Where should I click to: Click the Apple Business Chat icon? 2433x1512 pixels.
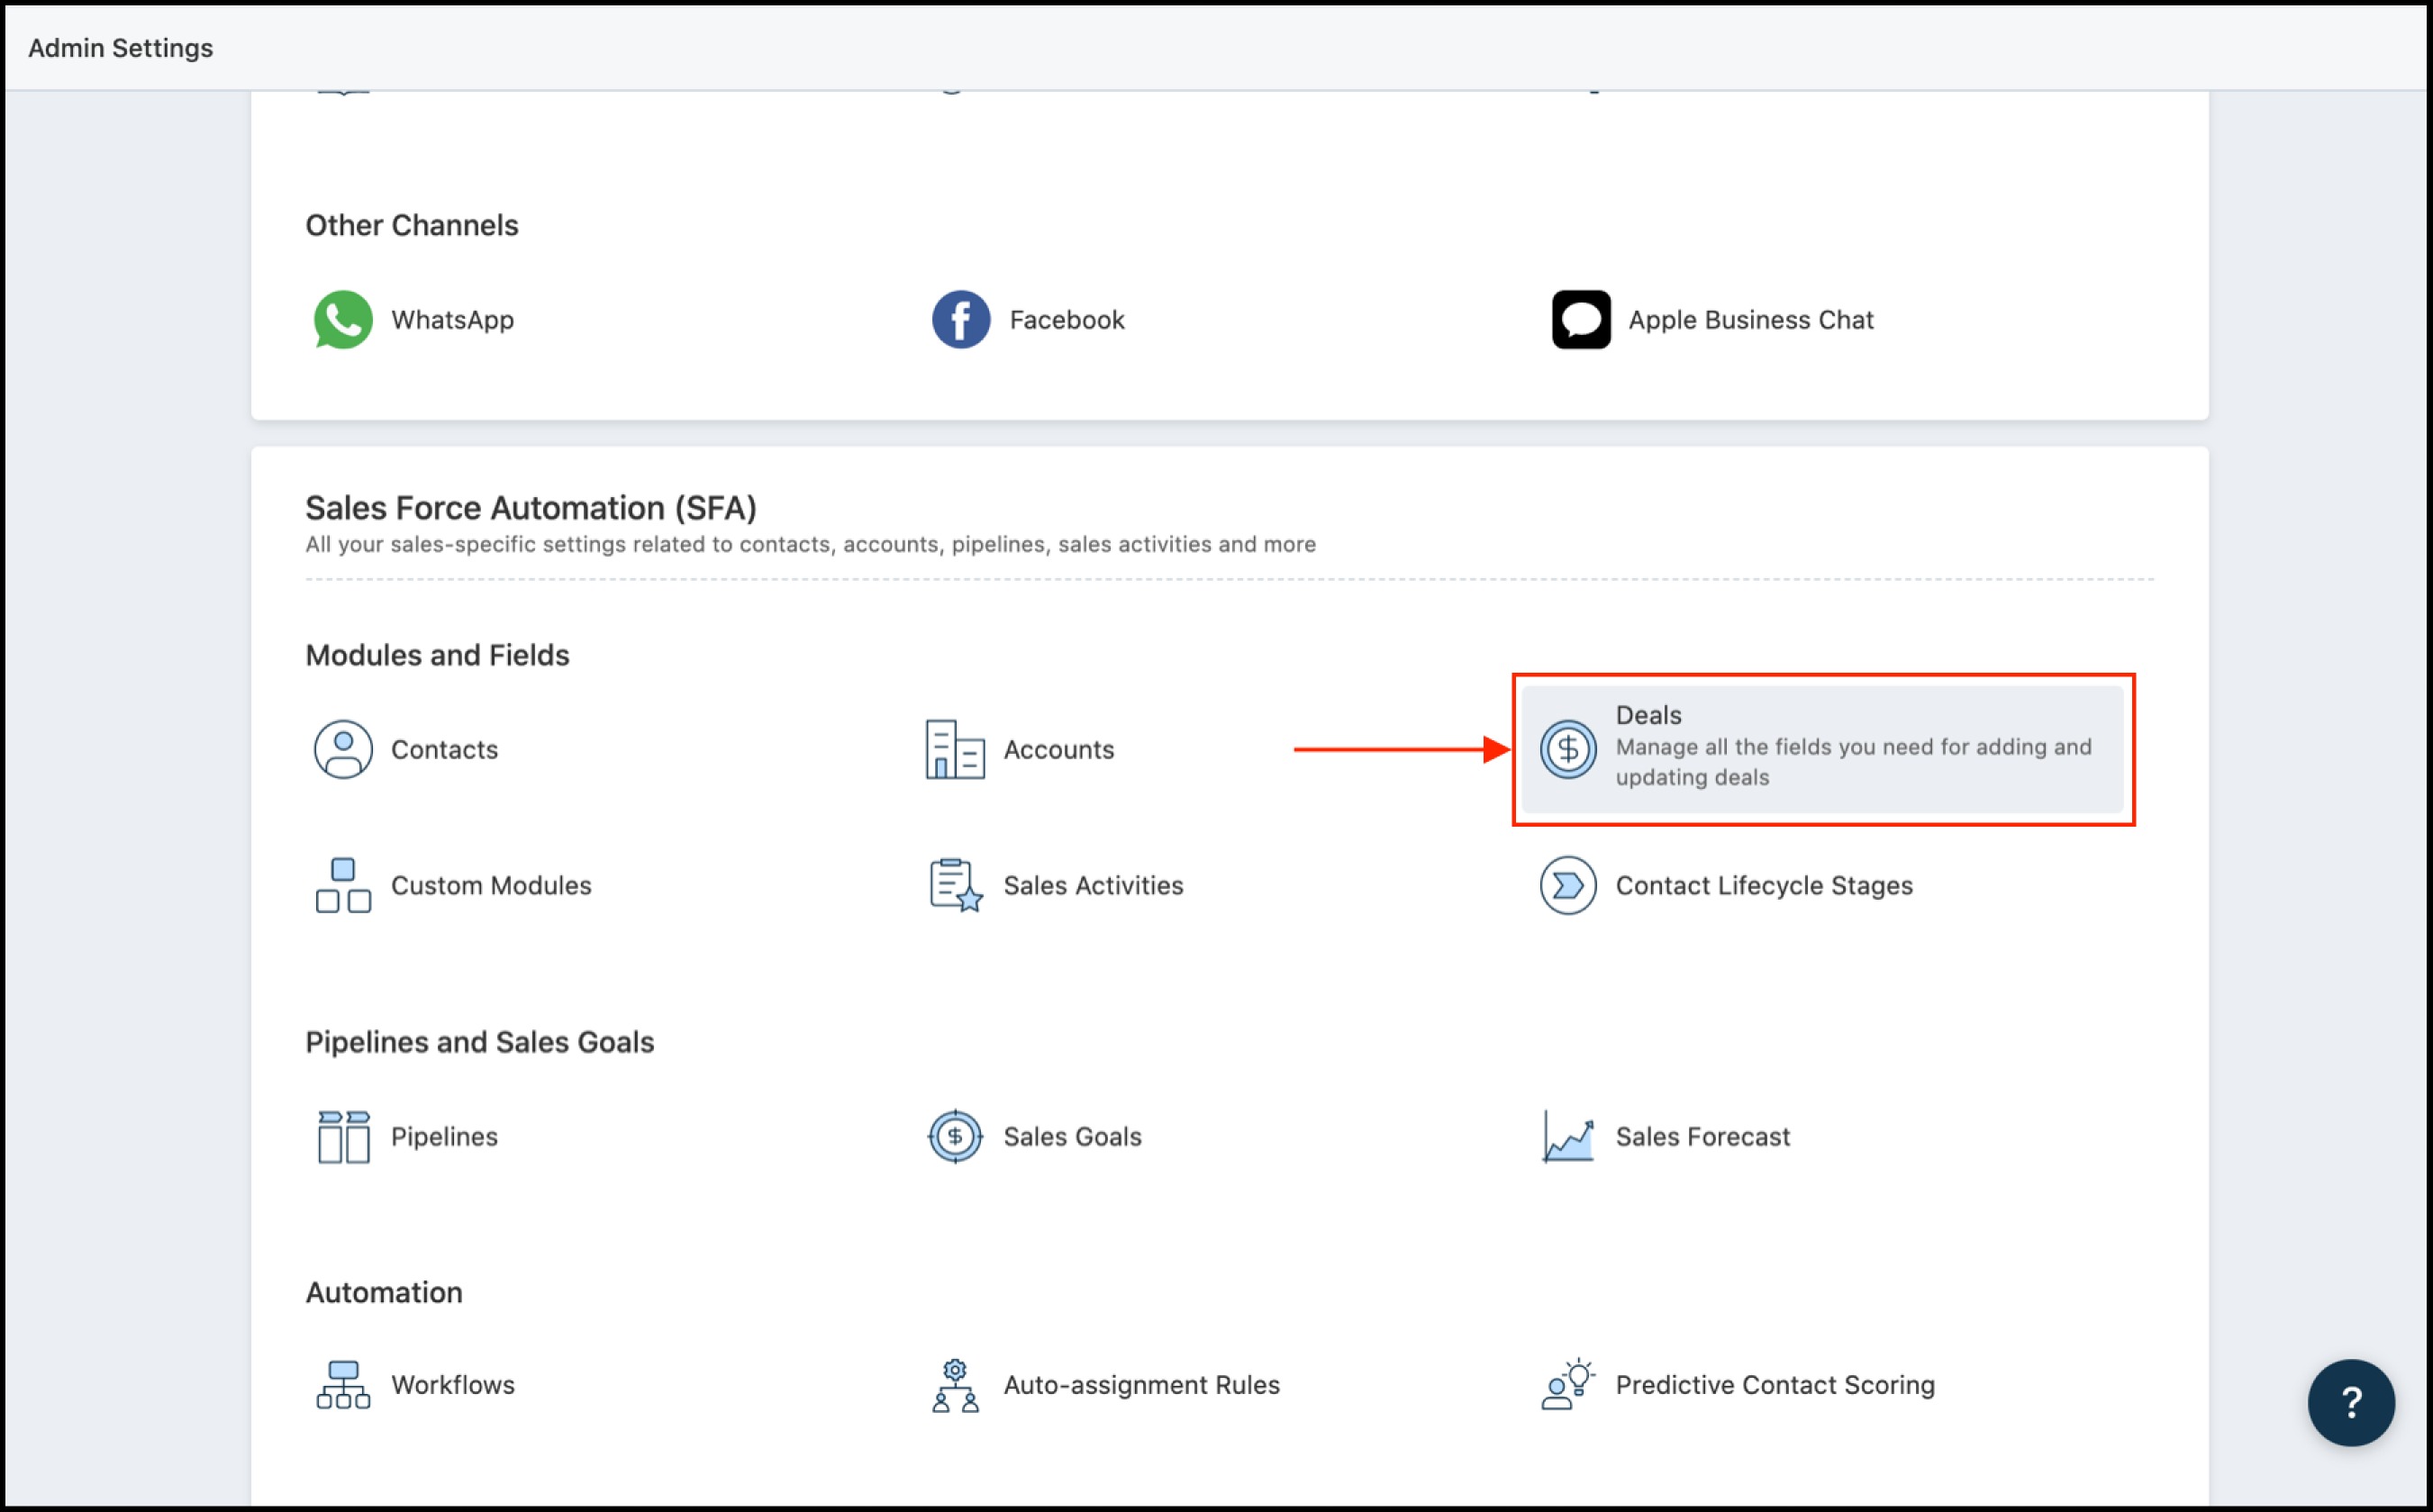(1581, 320)
